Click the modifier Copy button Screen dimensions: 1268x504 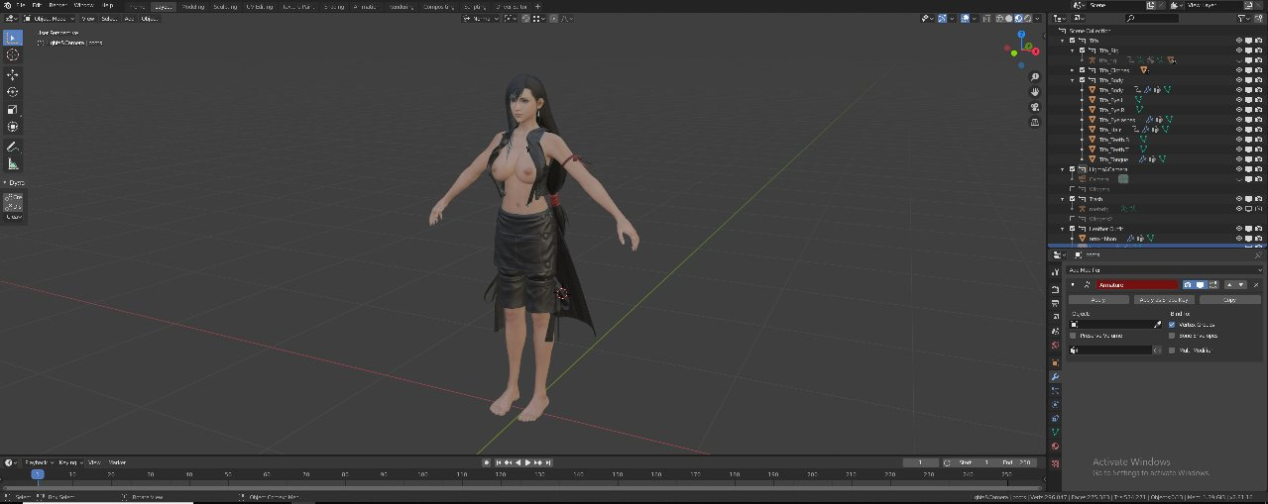click(x=1229, y=299)
